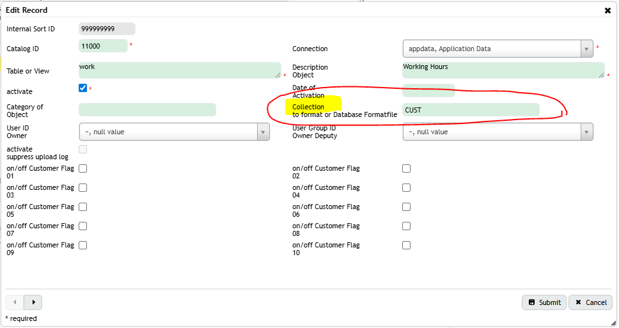Viewport: 619px width, 328px height.
Task: Edit the Table or View text field
Action: [x=179, y=70]
